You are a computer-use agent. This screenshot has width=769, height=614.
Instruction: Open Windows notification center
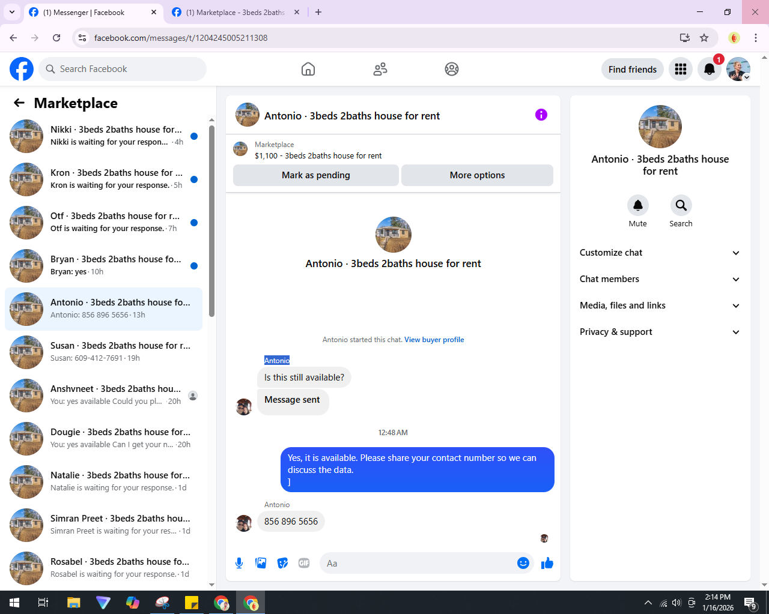tap(750, 603)
